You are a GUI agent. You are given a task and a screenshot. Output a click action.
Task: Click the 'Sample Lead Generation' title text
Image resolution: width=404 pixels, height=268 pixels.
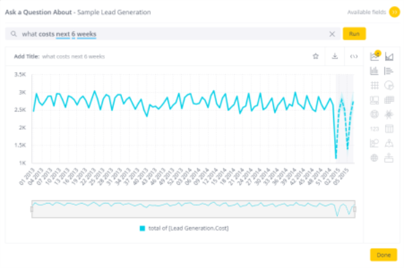(114, 12)
